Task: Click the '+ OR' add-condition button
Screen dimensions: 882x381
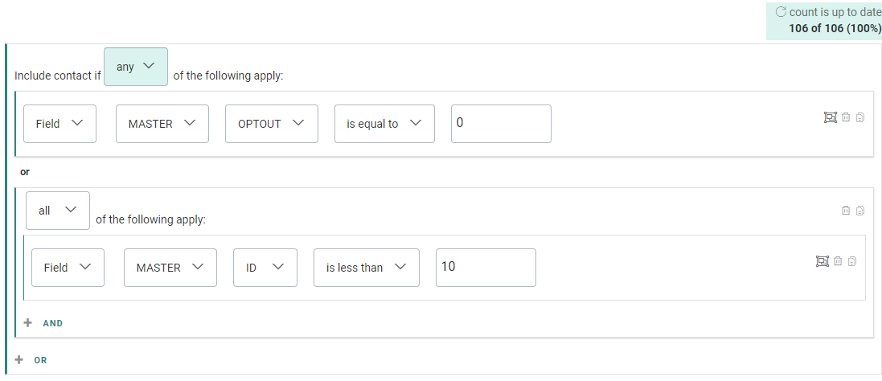Action: pos(32,360)
